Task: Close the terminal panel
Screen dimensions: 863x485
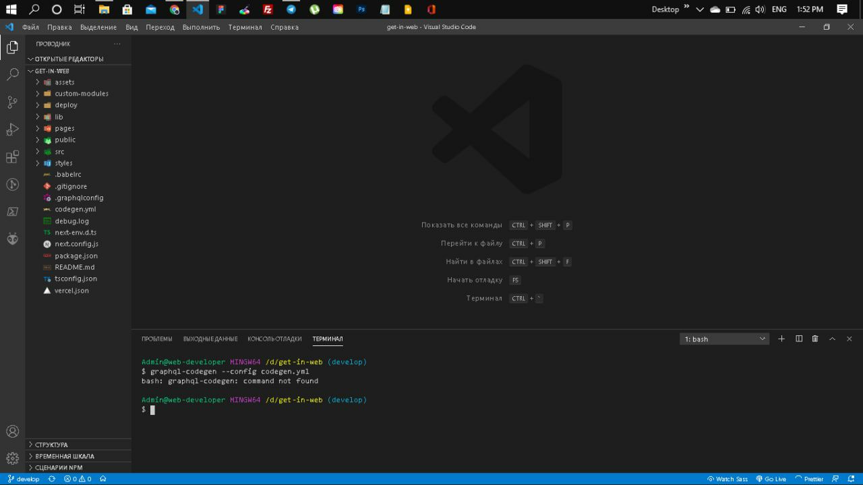Action: pyautogui.click(x=850, y=339)
